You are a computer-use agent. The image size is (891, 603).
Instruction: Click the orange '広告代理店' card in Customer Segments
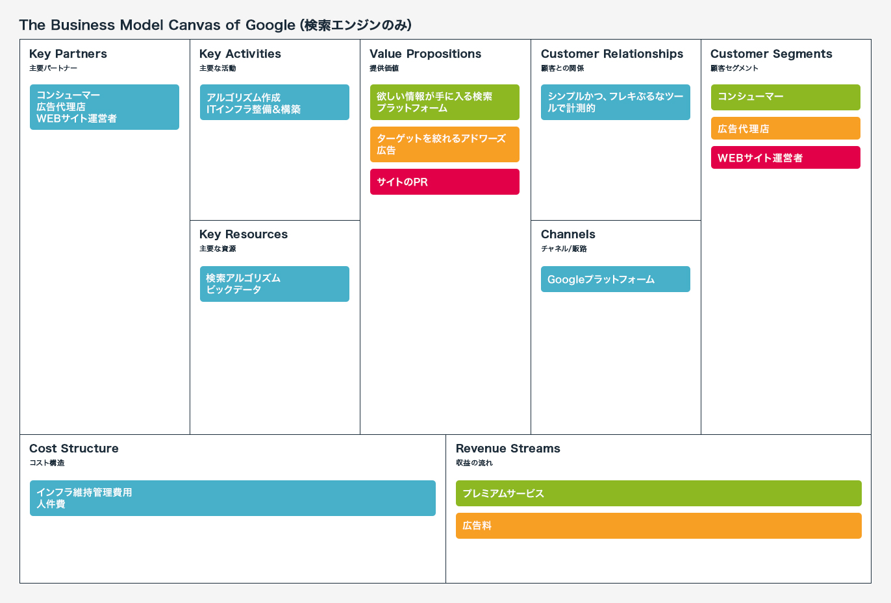click(786, 129)
